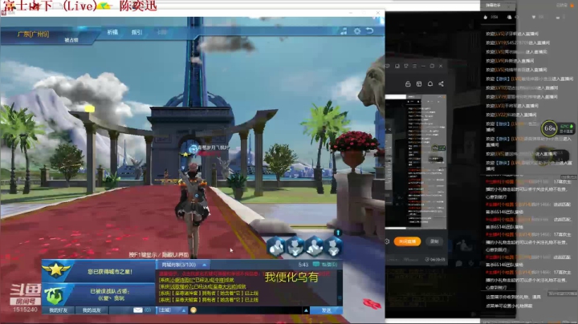Click the share icon in streaming tool

point(441,84)
